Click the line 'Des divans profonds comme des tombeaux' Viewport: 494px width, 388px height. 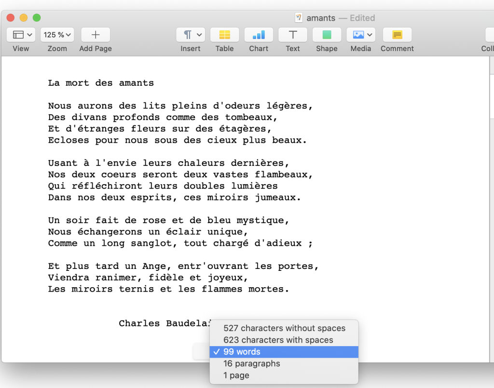tap(163, 117)
